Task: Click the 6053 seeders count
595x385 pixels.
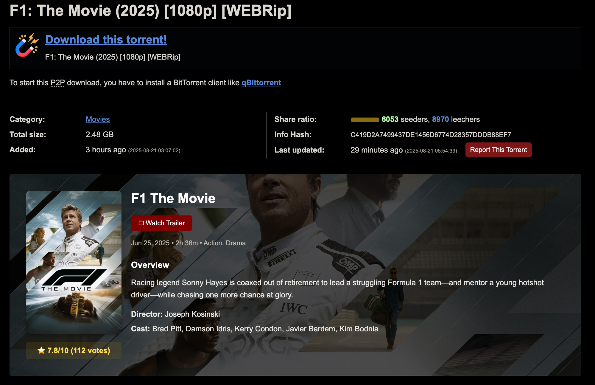Action: 390,119
